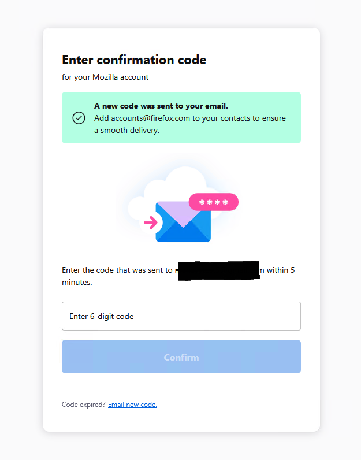Click the "for your Mozilla account" subtitle

pyautogui.click(x=105, y=77)
